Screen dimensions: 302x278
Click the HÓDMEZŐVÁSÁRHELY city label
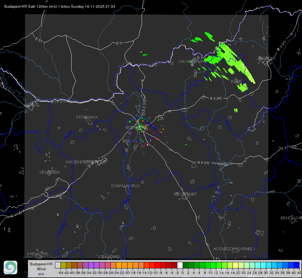click(234, 249)
